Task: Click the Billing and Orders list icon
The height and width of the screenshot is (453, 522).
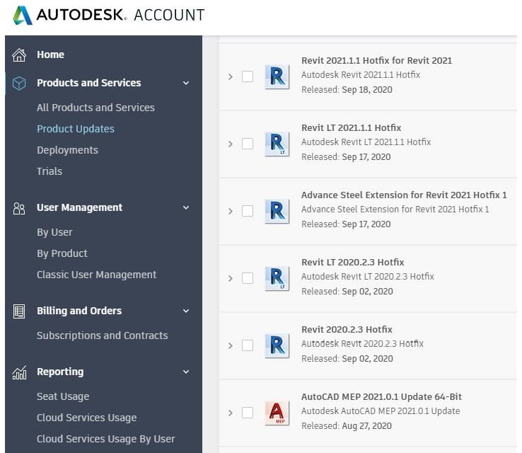Action: click(19, 311)
